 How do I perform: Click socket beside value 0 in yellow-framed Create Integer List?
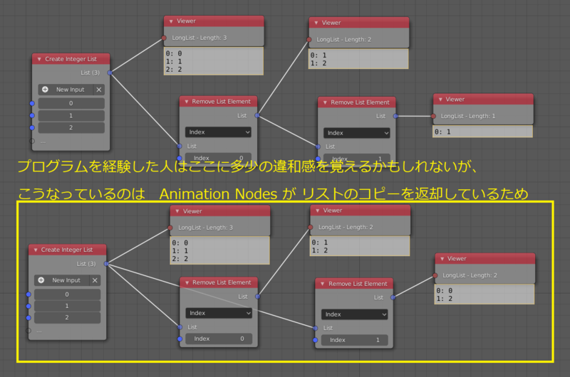click(x=28, y=294)
